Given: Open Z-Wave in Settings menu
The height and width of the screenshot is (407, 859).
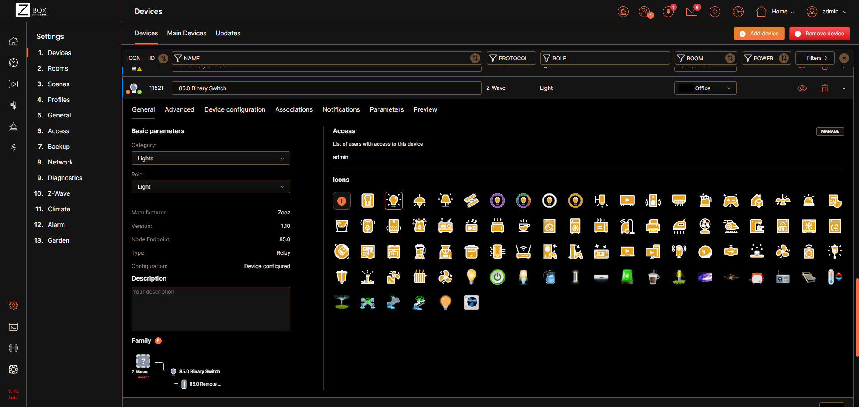Looking at the screenshot, I should 59,193.
